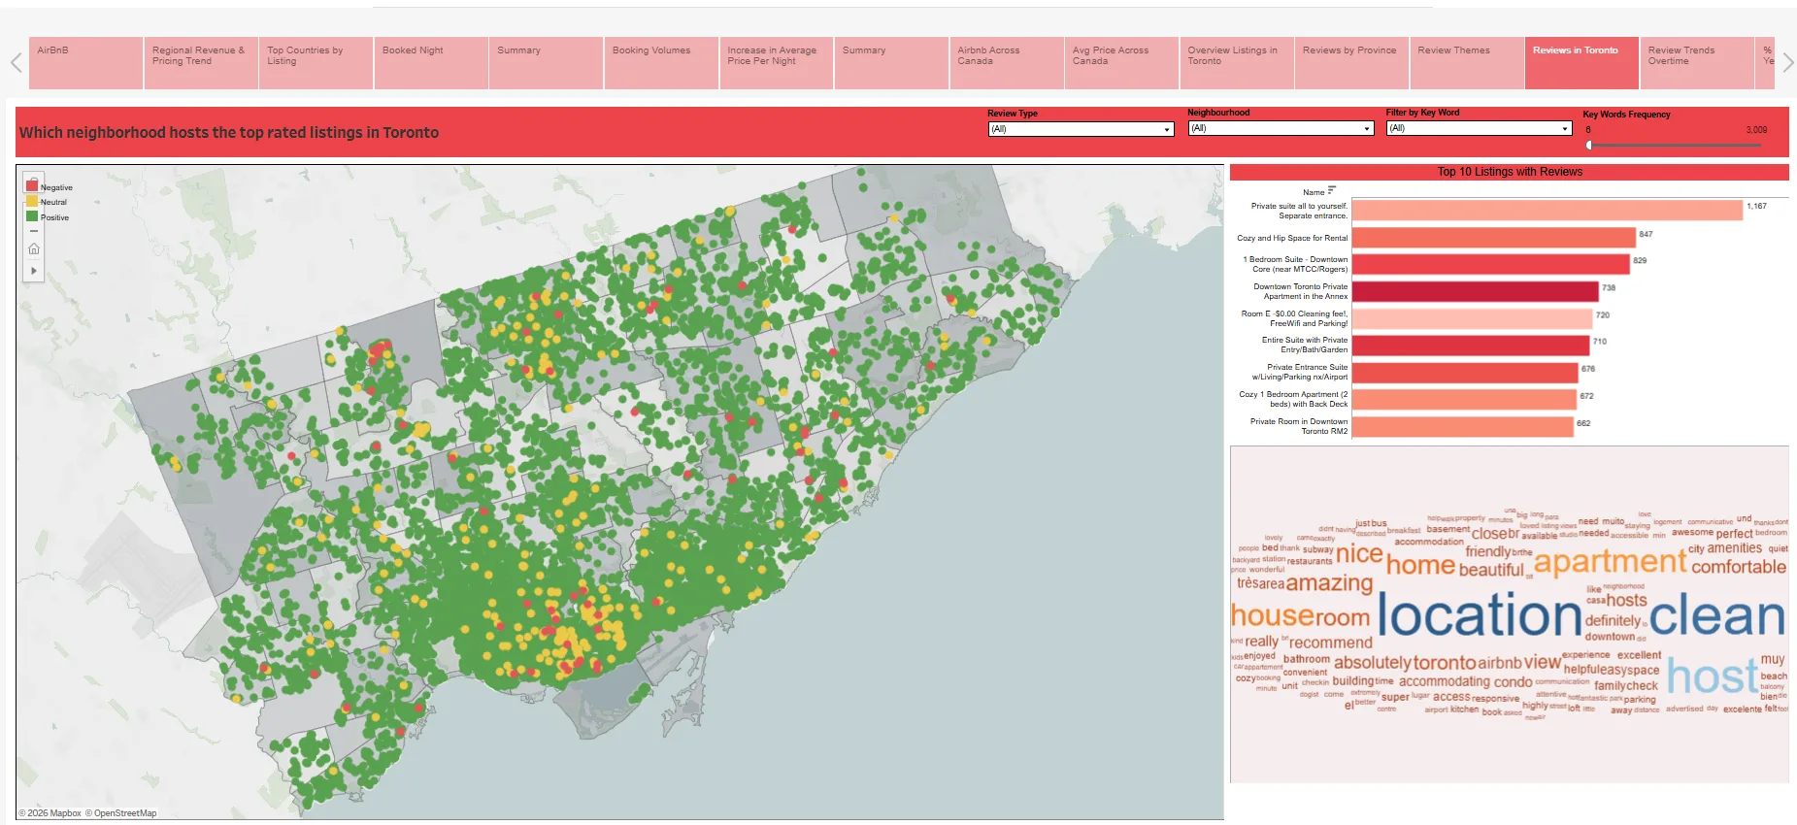Open the Neighbourhood filter dropdown

pos(1281,128)
